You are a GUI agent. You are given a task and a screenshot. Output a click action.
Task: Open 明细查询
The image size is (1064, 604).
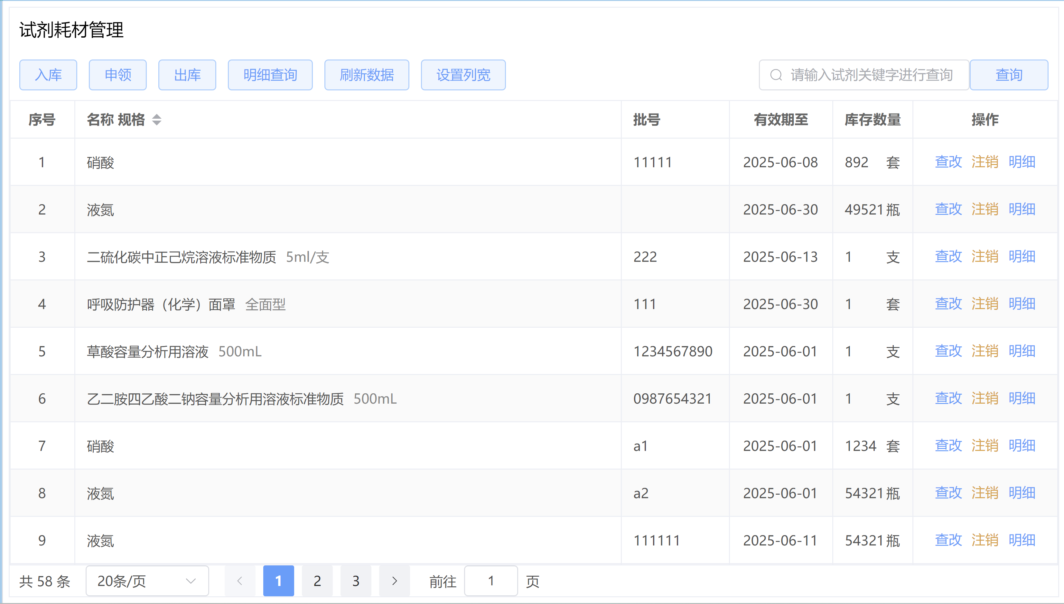pyautogui.click(x=270, y=75)
